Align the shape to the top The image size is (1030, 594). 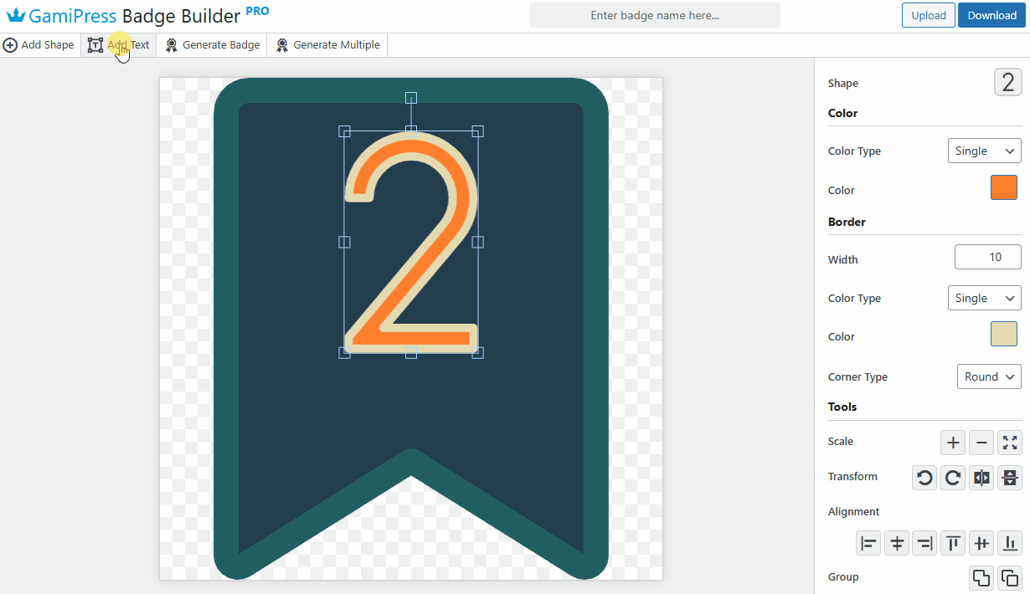tap(952, 543)
